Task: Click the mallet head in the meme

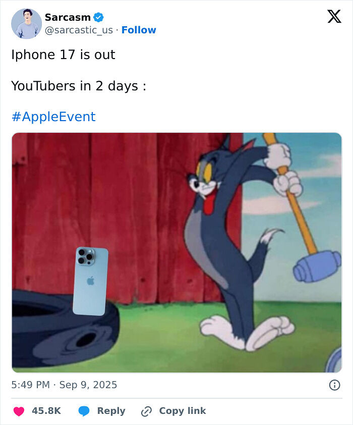Action: tap(317, 267)
